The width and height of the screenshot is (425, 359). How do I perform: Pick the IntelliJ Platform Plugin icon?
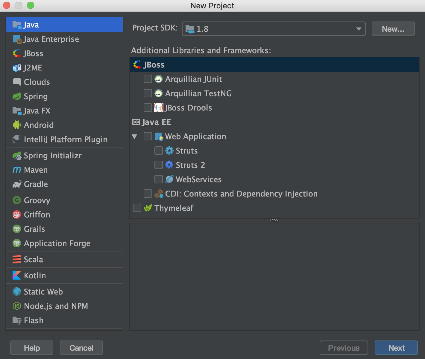tap(17, 139)
